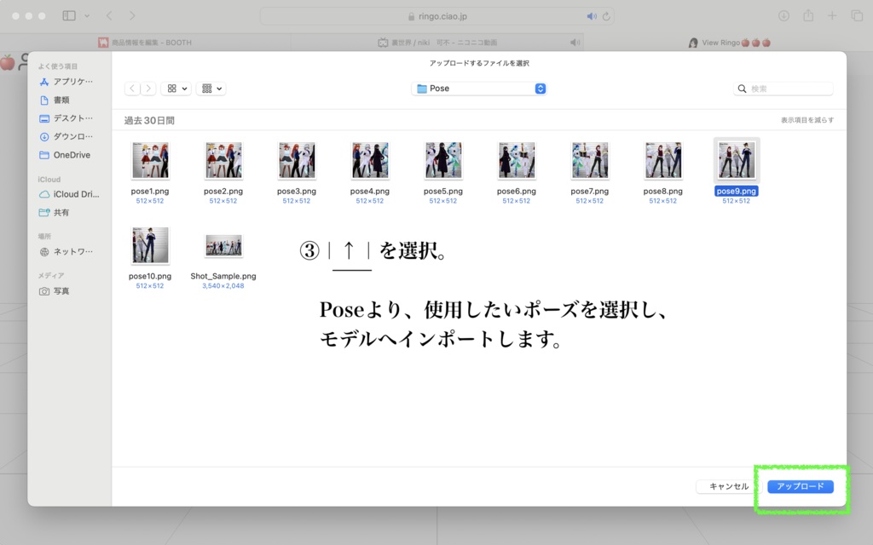Open the icon view options chevron
Viewport: 873px width, 545px height.
(x=184, y=88)
